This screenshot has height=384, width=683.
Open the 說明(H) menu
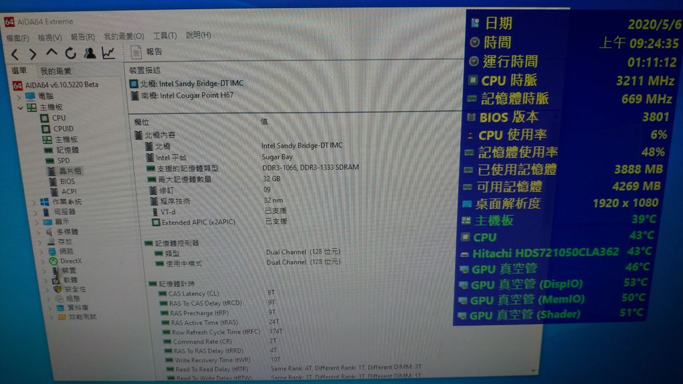(x=198, y=35)
